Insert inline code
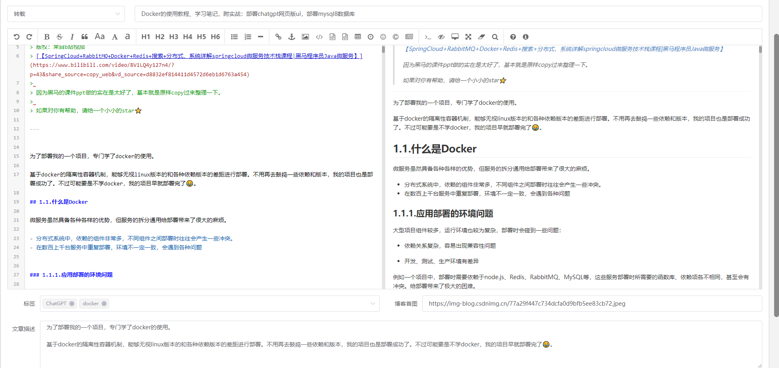The image size is (779, 368). (x=319, y=37)
